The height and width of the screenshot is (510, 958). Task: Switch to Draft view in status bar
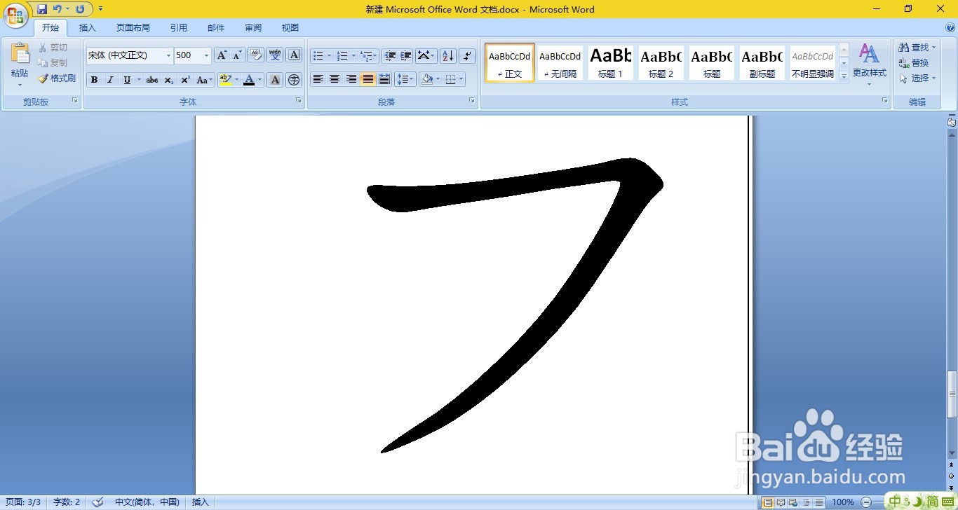819,502
